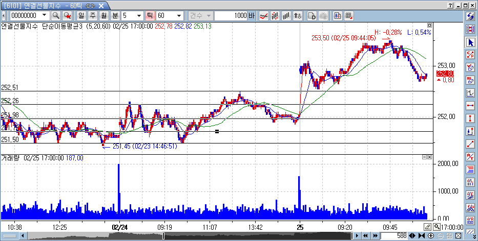Click the refresh sync icon atop right sidebar
Image resolution: width=478 pixels, height=241 pixels.
pos(470,16)
